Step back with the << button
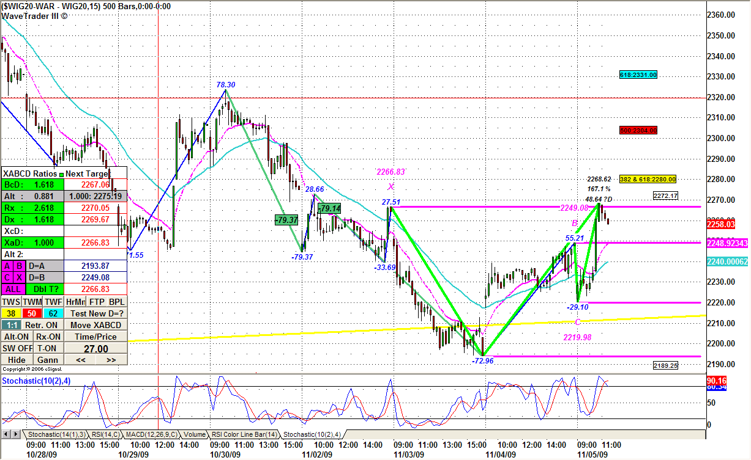 pyautogui.click(x=80, y=360)
